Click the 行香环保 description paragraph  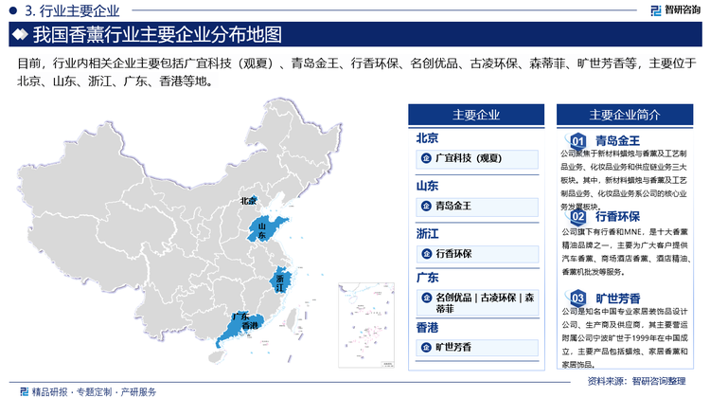point(627,252)
